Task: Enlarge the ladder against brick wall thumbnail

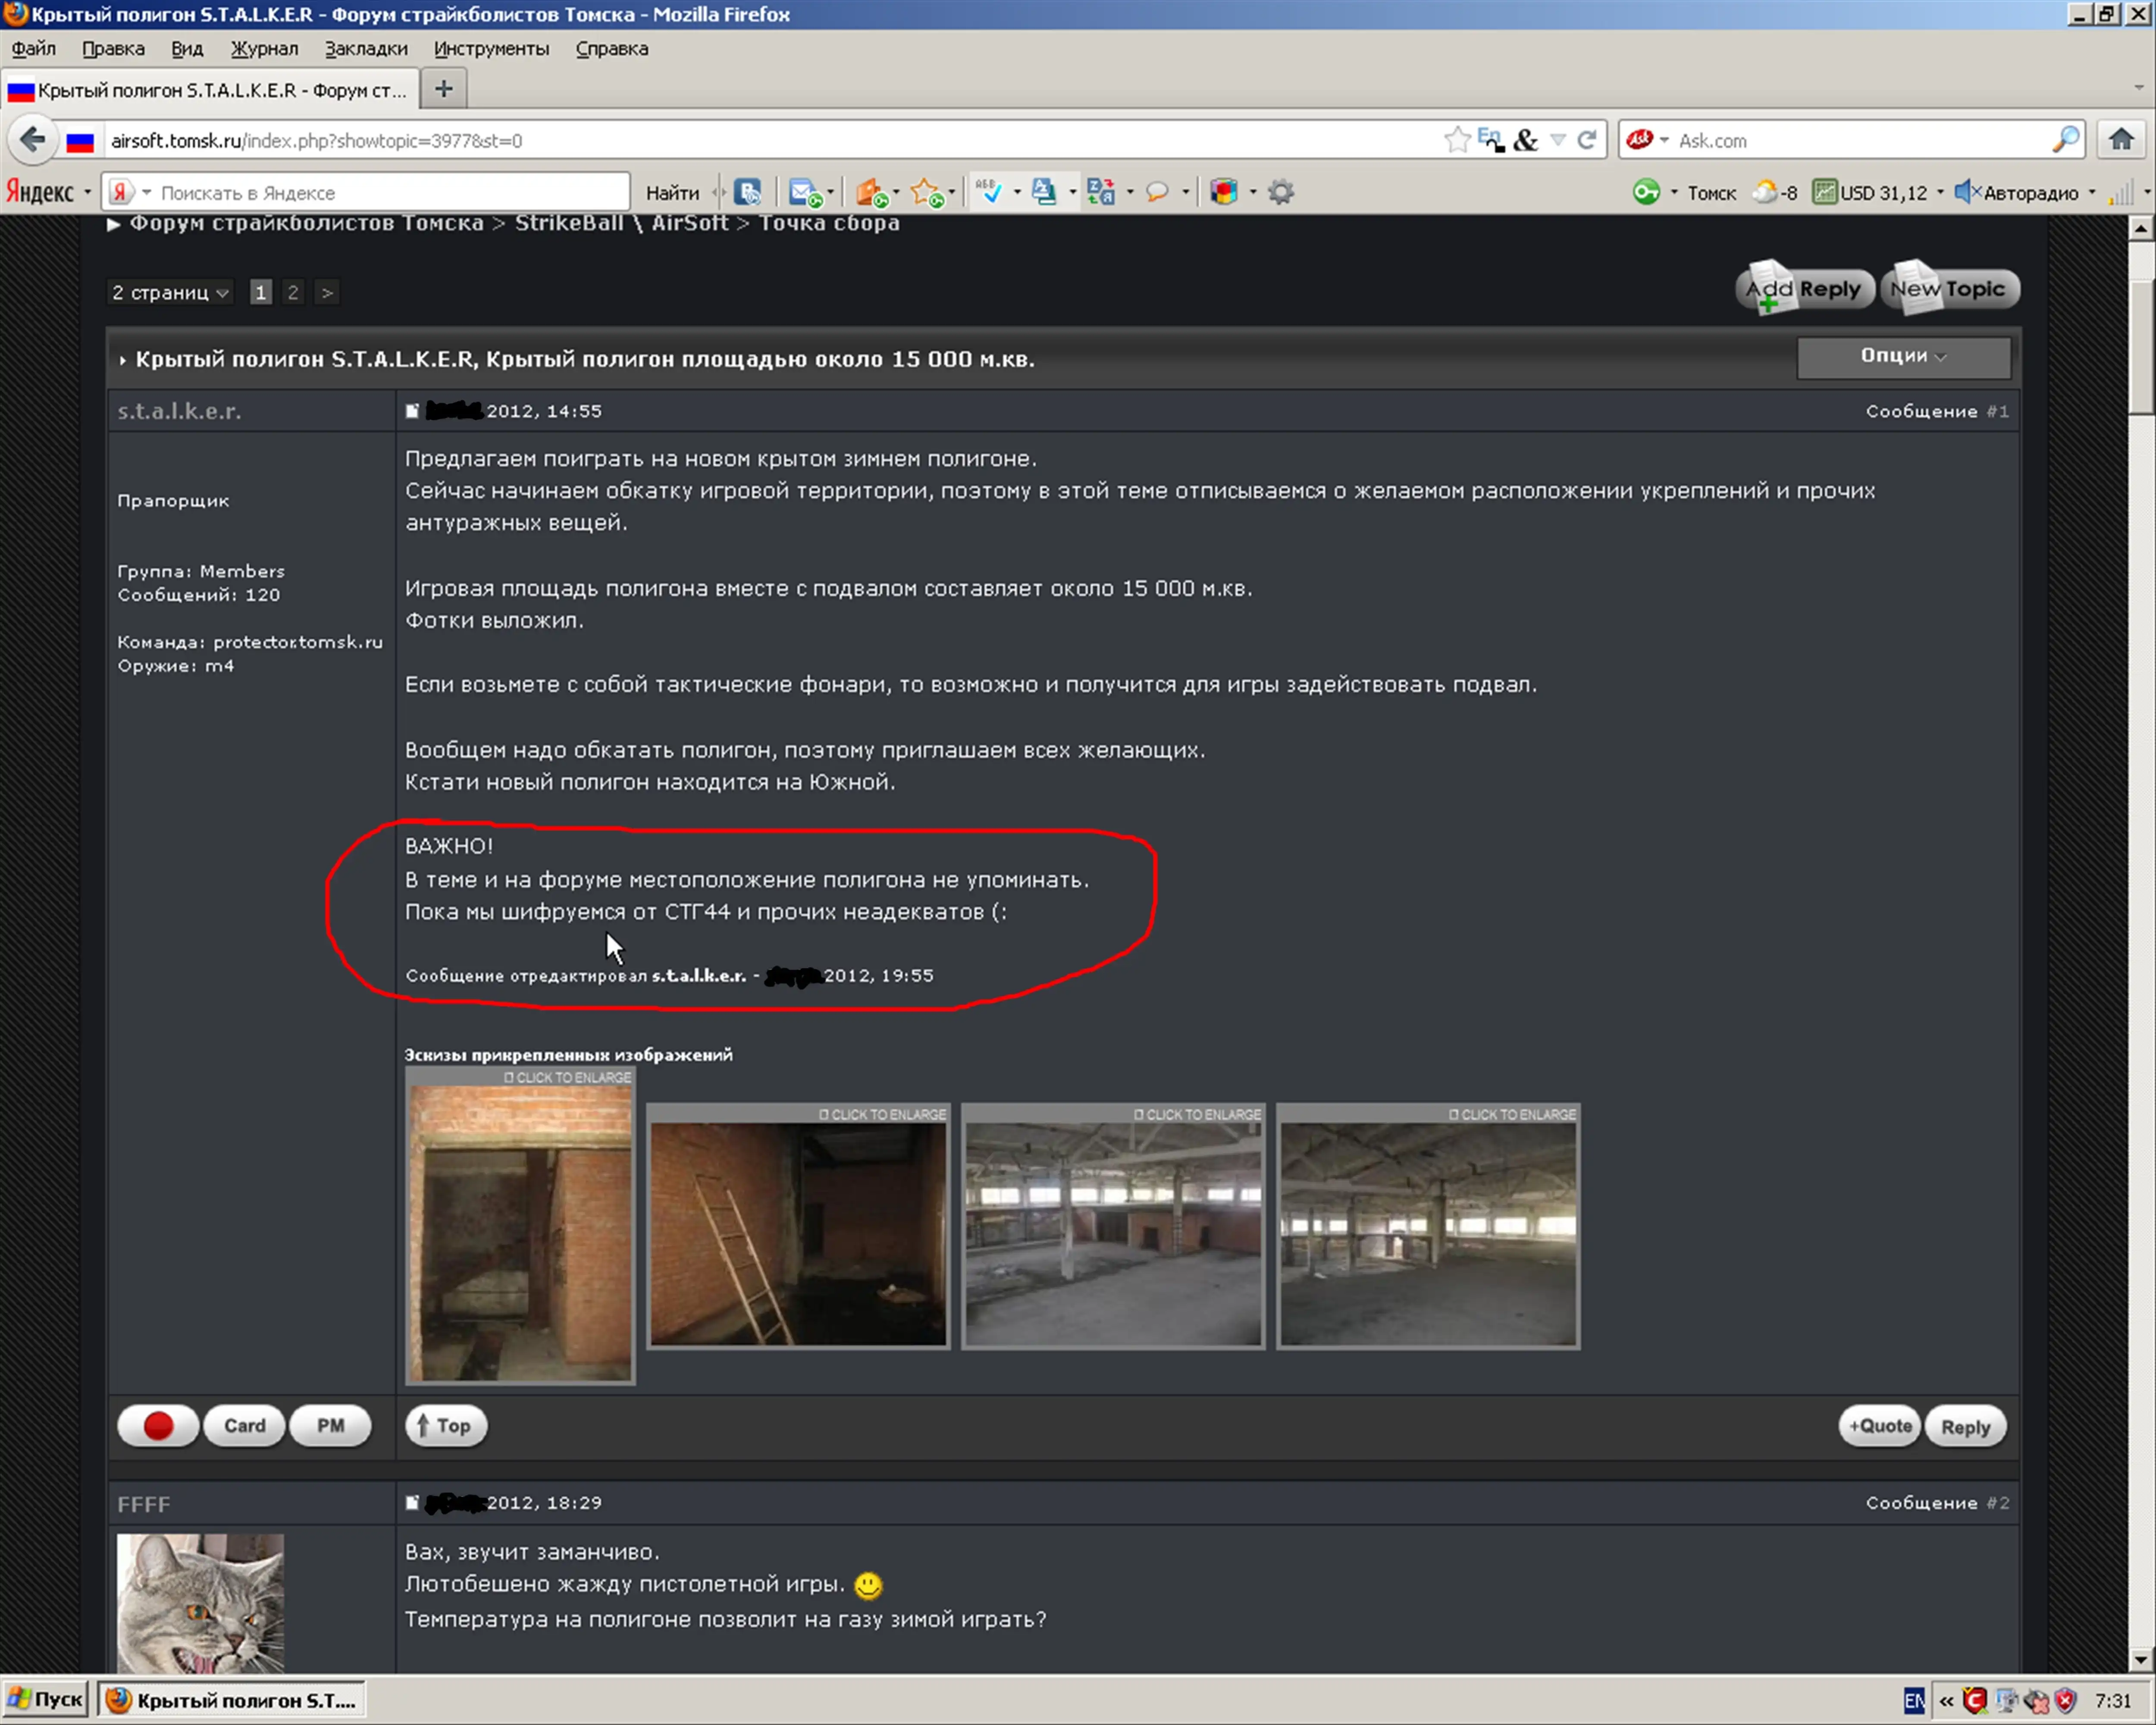Action: 798,1226
